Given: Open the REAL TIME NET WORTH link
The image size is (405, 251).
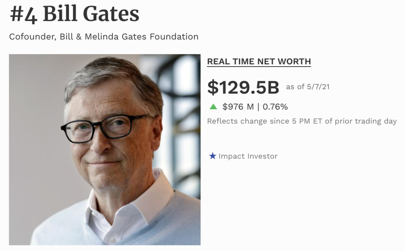Looking at the screenshot, I should click(259, 62).
